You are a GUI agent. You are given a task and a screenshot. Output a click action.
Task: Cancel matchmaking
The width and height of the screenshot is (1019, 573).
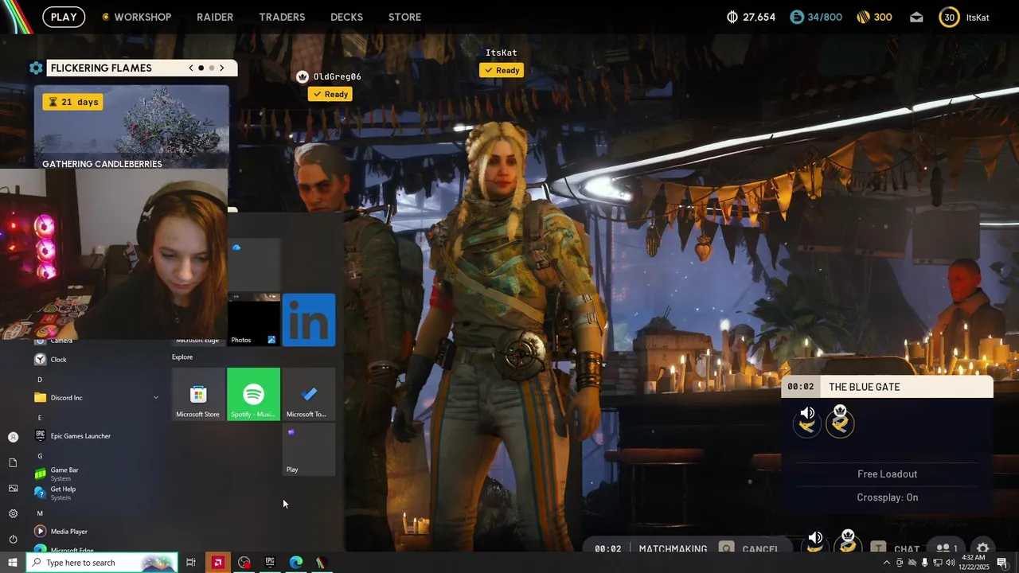click(x=750, y=548)
